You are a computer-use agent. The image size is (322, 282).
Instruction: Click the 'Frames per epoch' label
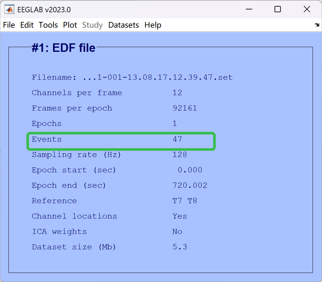click(72, 108)
